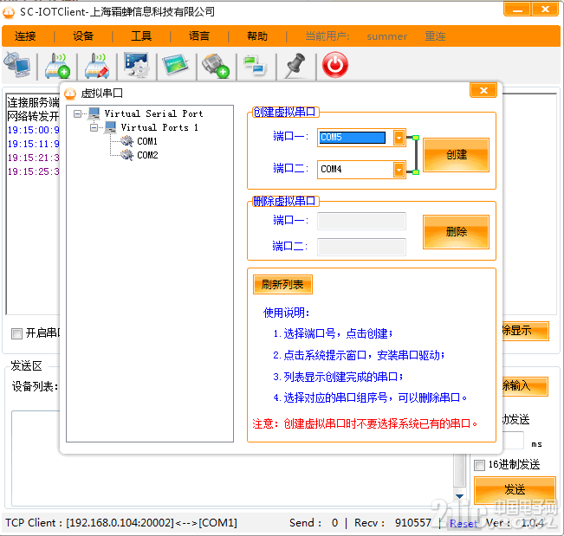Open the 连接 menu
Viewport: 564px width, 536px height.
pos(25,36)
